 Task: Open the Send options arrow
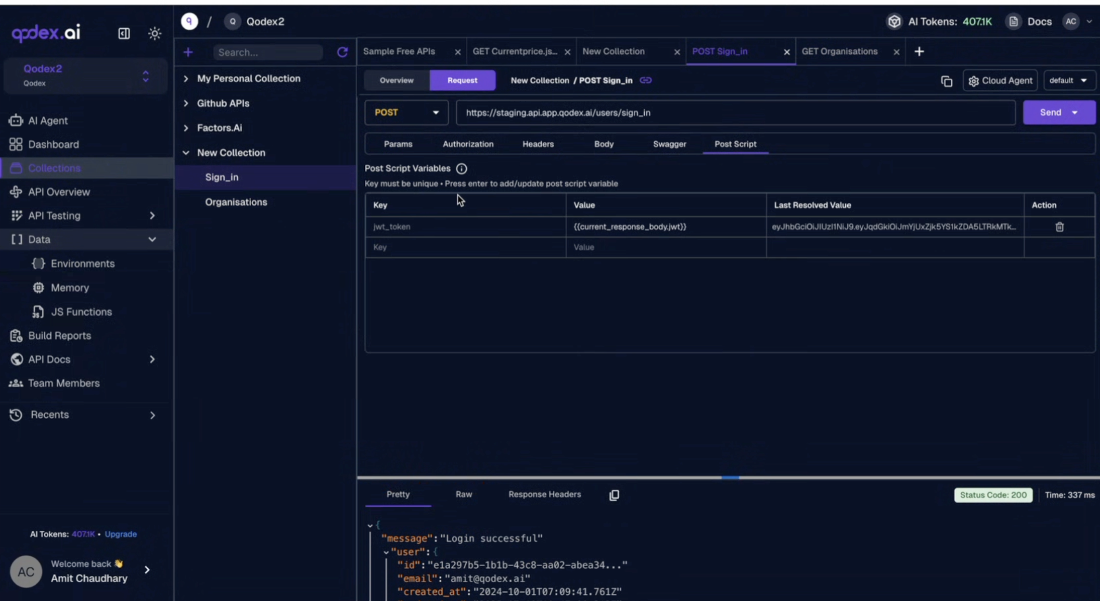(1075, 112)
